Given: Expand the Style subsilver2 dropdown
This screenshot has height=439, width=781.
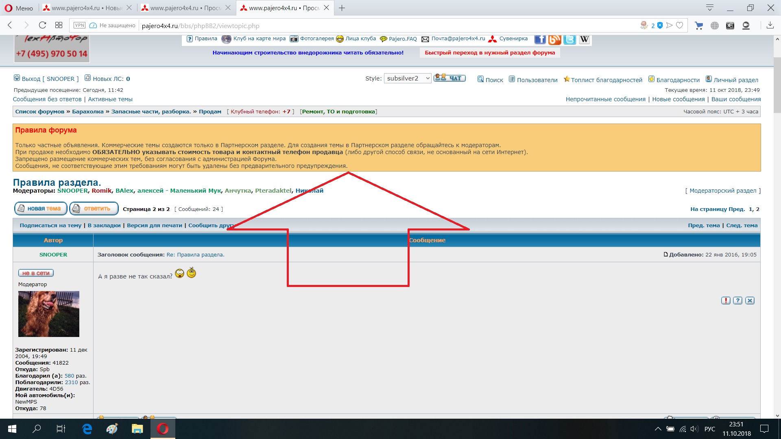Looking at the screenshot, I should (407, 78).
